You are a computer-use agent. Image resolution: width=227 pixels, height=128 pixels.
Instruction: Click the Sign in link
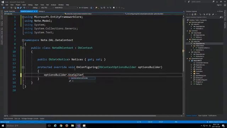click(x=219, y=5)
